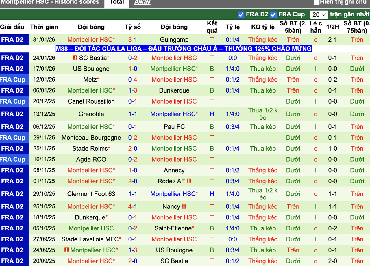Click the 0-4 score in the Metz match

pos(133,80)
